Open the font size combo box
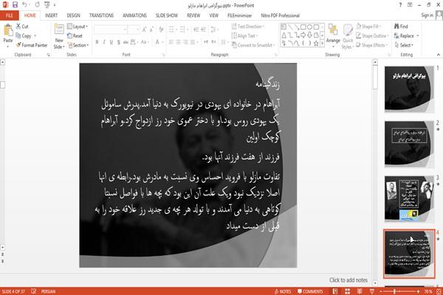The image size is (443, 295). click(x=134, y=30)
